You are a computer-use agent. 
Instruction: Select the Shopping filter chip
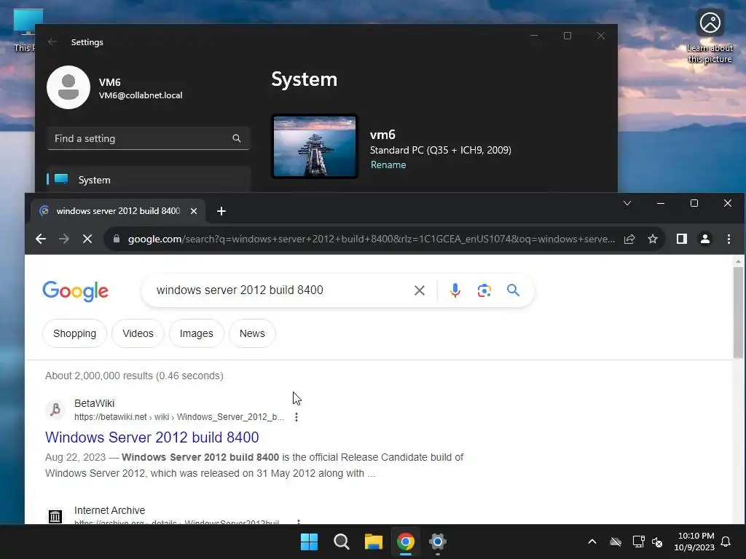coord(75,333)
